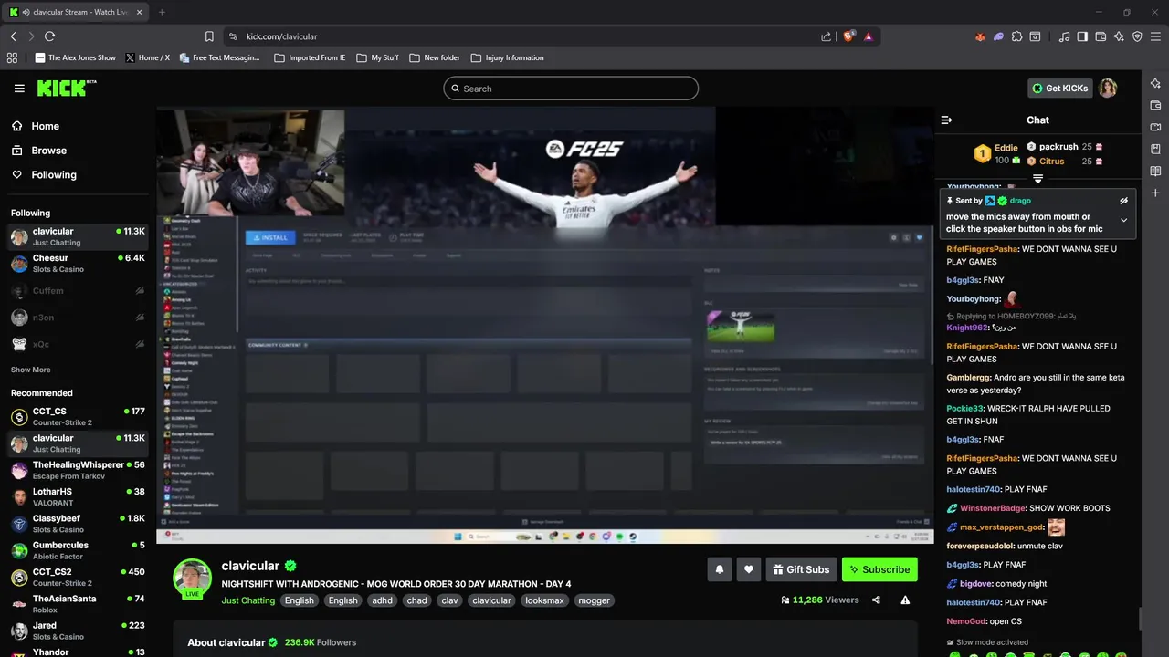The width and height of the screenshot is (1169, 657).
Task: Click on the live video player
Action: [x=544, y=325]
